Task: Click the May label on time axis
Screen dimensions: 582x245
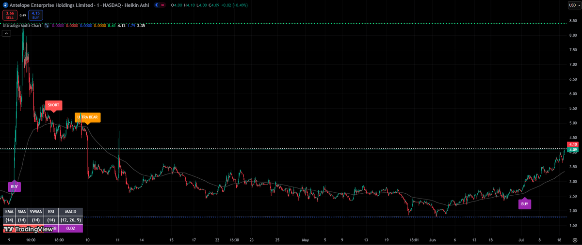Action: click(x=305, y=240)
